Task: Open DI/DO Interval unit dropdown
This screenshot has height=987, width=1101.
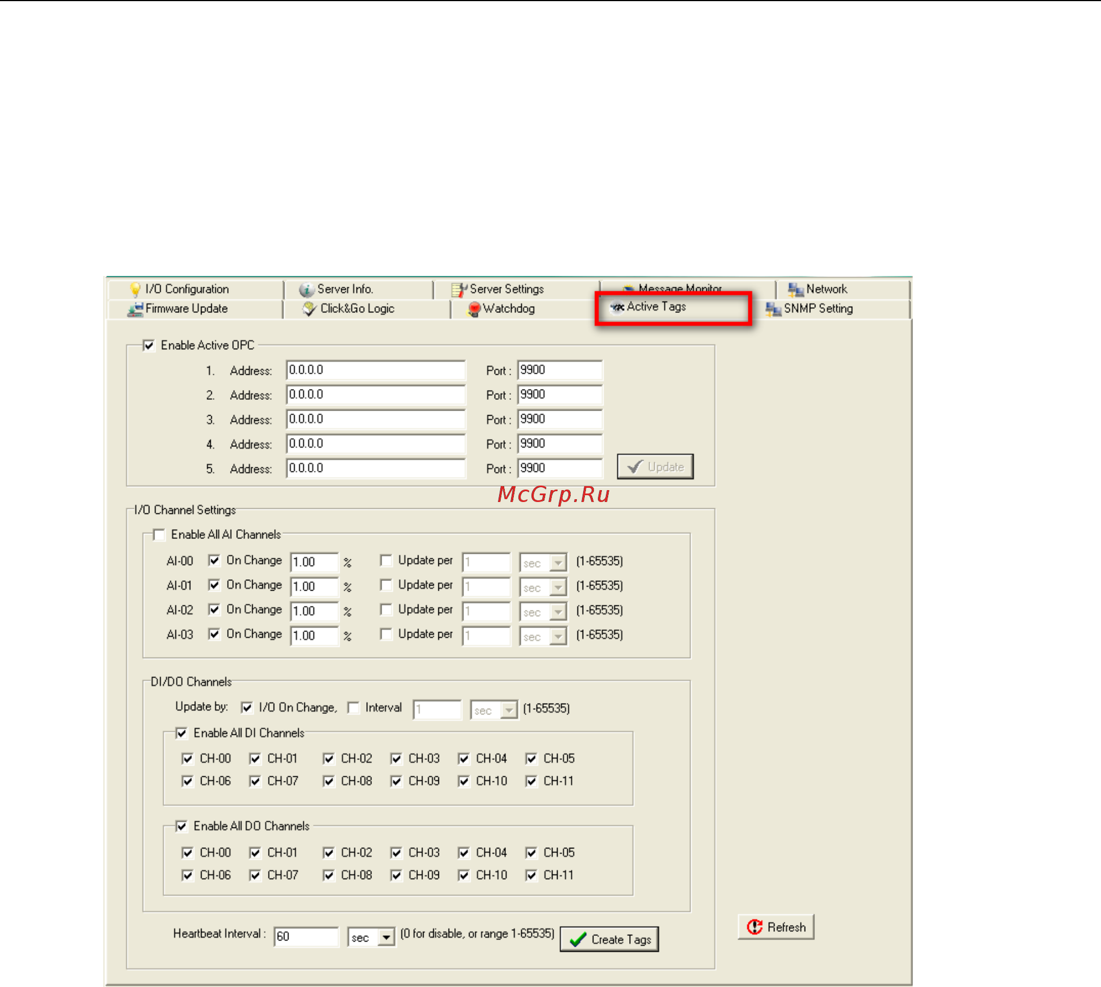Action: (509, 710)
